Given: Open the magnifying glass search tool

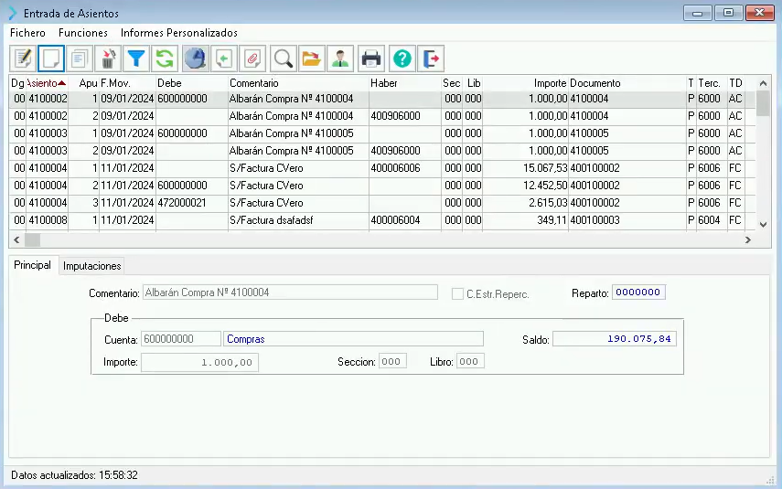Looking at the screenshot, I should [x=284, y=58].
